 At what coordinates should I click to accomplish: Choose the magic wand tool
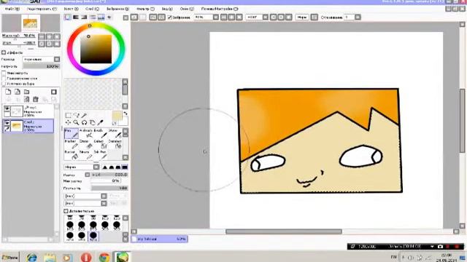point(85,115)
